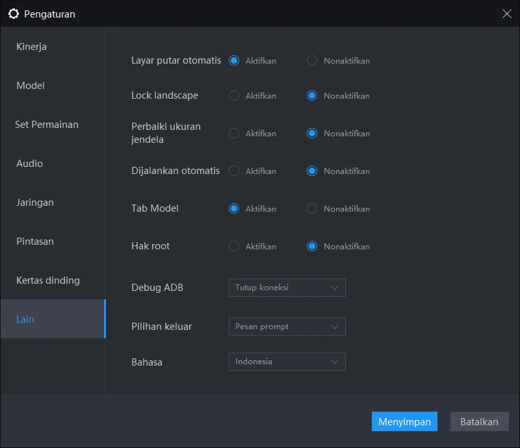
Task: Open the Debug ADB dropdown
Action: point(287,288)
